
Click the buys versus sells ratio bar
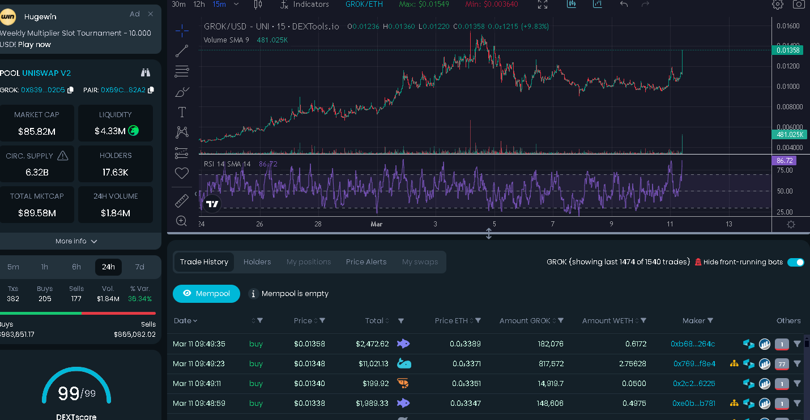(x=78, y=313)
